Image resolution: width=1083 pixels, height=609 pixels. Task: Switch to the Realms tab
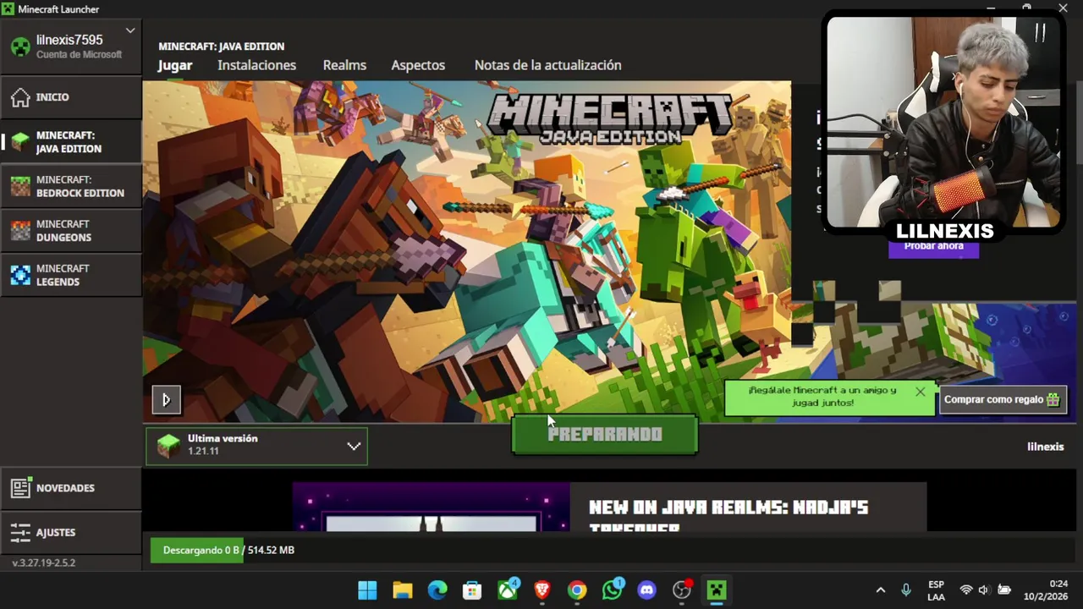[x=344, y=65]
